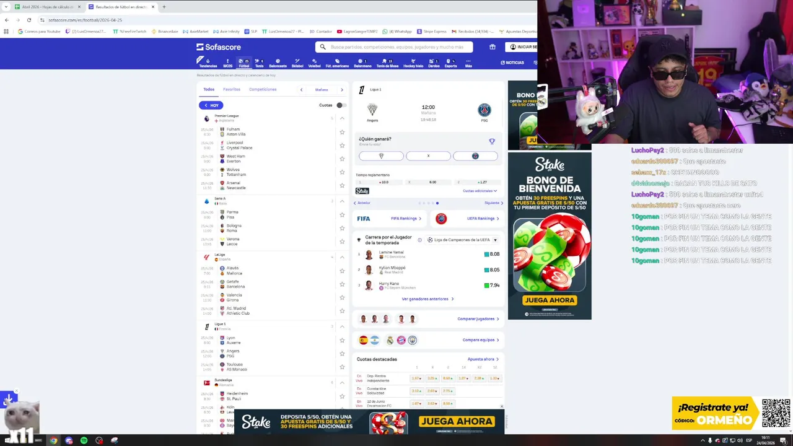Select the Béisbol sport icon
This screenshot has height=446, width=793.
297,63
